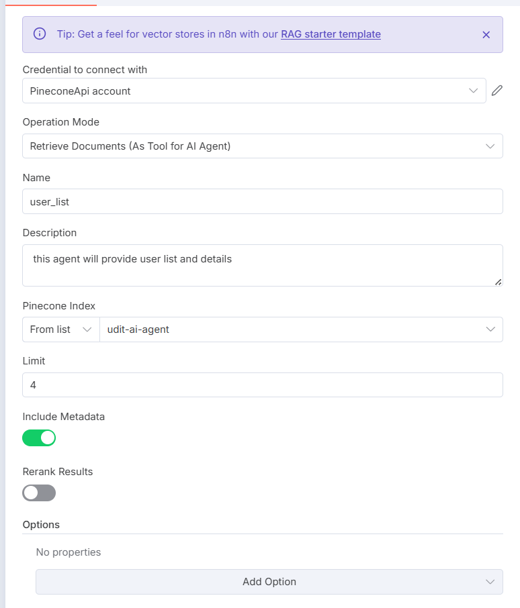520x608 pixels.
Task: Click the Limit field showing 4
Action: [x=262, y=385]
